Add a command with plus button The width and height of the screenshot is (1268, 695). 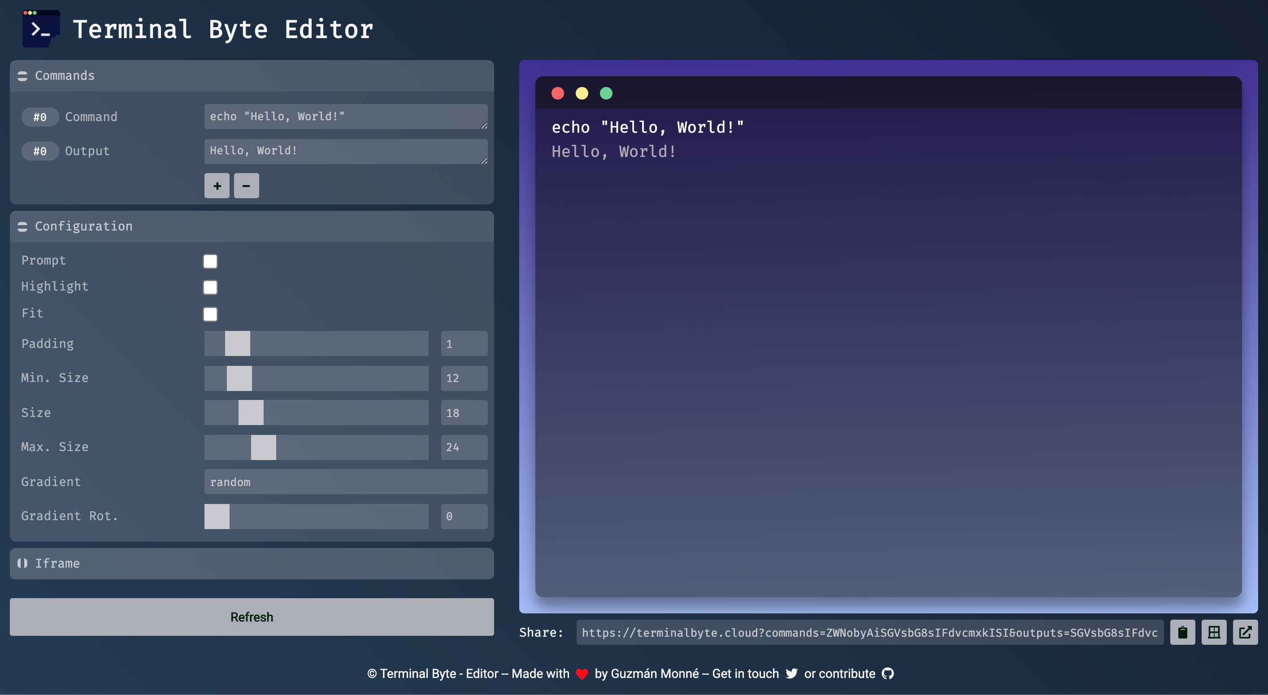pyautogui.click(x=217, y=186)
